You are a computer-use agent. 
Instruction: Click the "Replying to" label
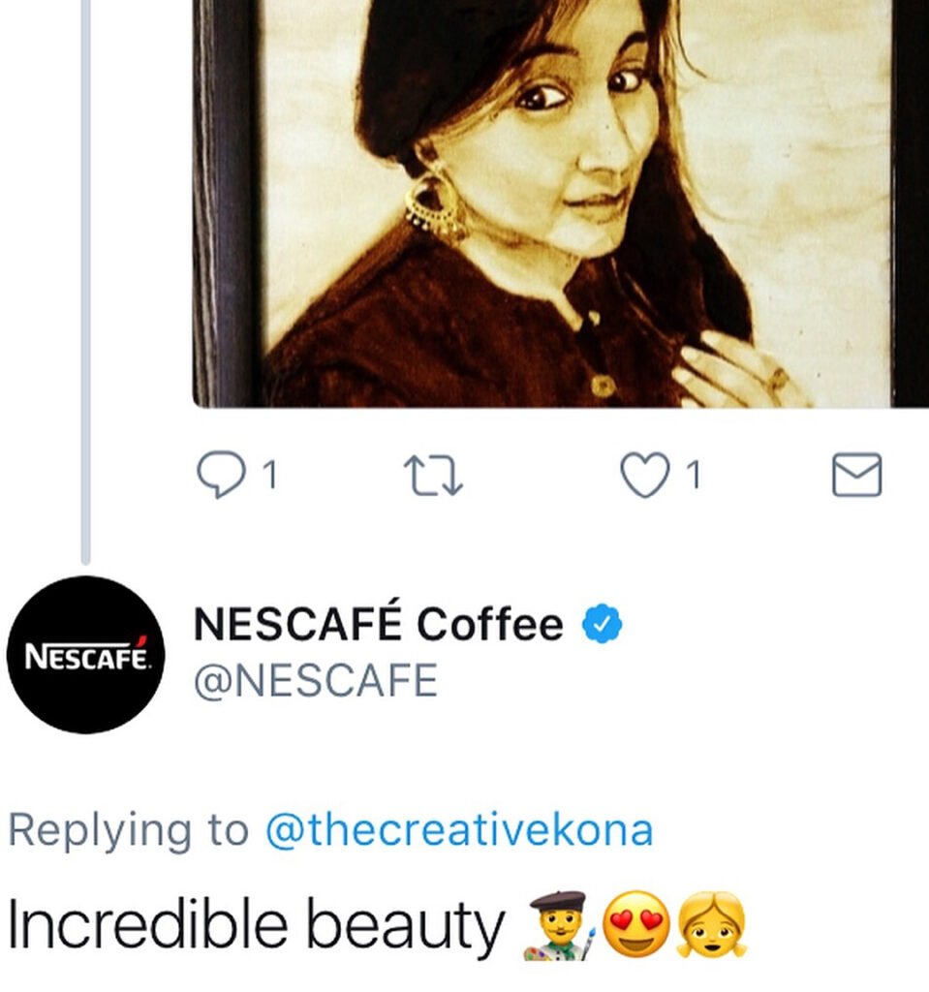pos(128,831)
